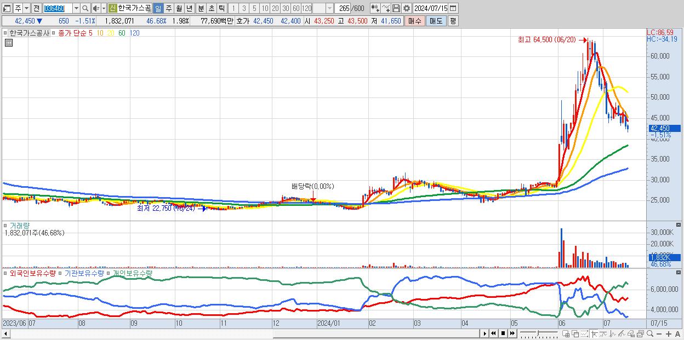Click the green 신 badge icon
684x340 pixels.
click(112, 8)
